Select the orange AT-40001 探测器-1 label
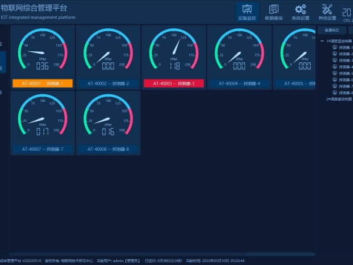The width and height of the screenshot is (353, 265). click(x=42, y=84)
